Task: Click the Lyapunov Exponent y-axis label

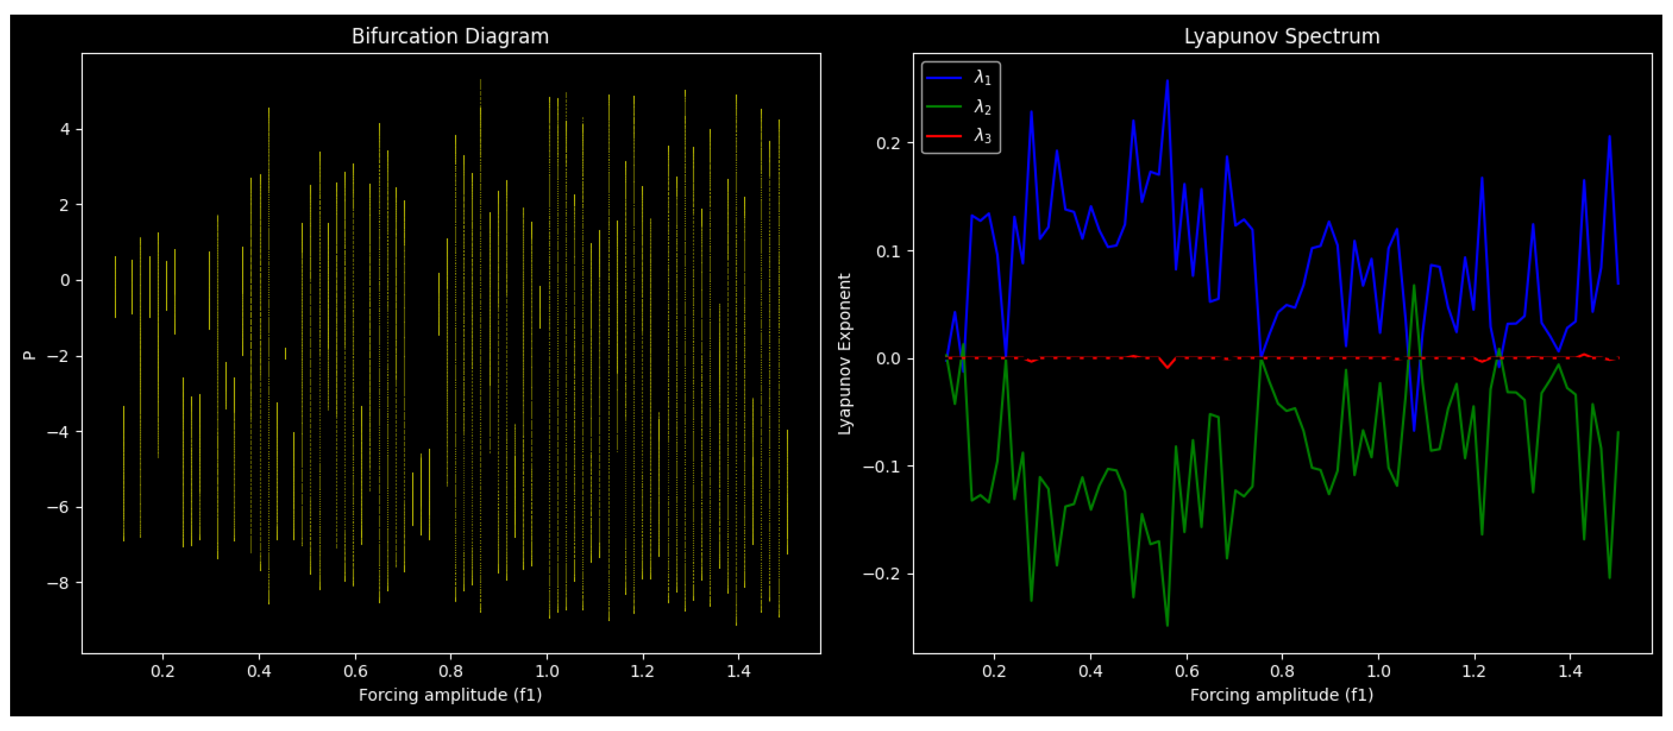Action: click(x=844, y=354)
